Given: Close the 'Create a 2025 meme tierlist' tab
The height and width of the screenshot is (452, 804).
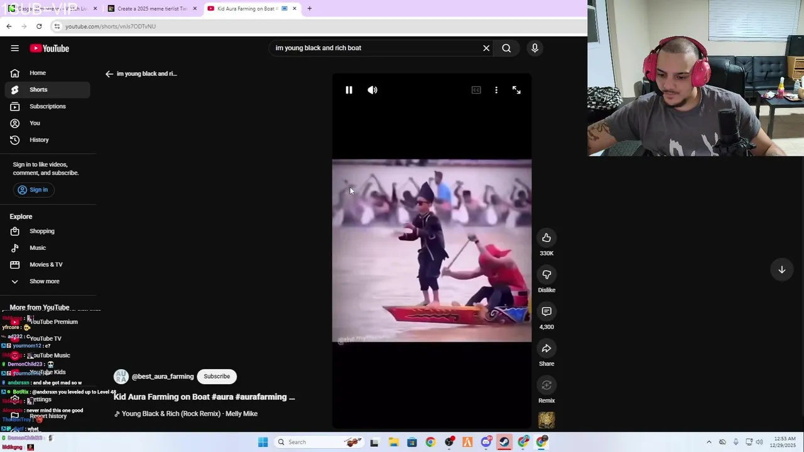Looking at the screenshot, I should (195, 9).
